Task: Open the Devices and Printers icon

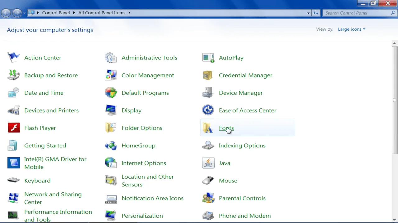Action: point(14,110)
